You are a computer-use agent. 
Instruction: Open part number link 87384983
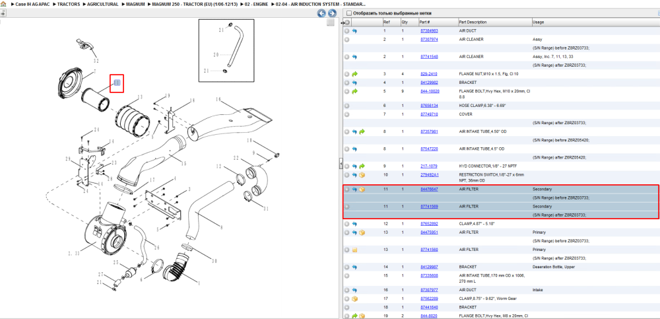(429, 31)
